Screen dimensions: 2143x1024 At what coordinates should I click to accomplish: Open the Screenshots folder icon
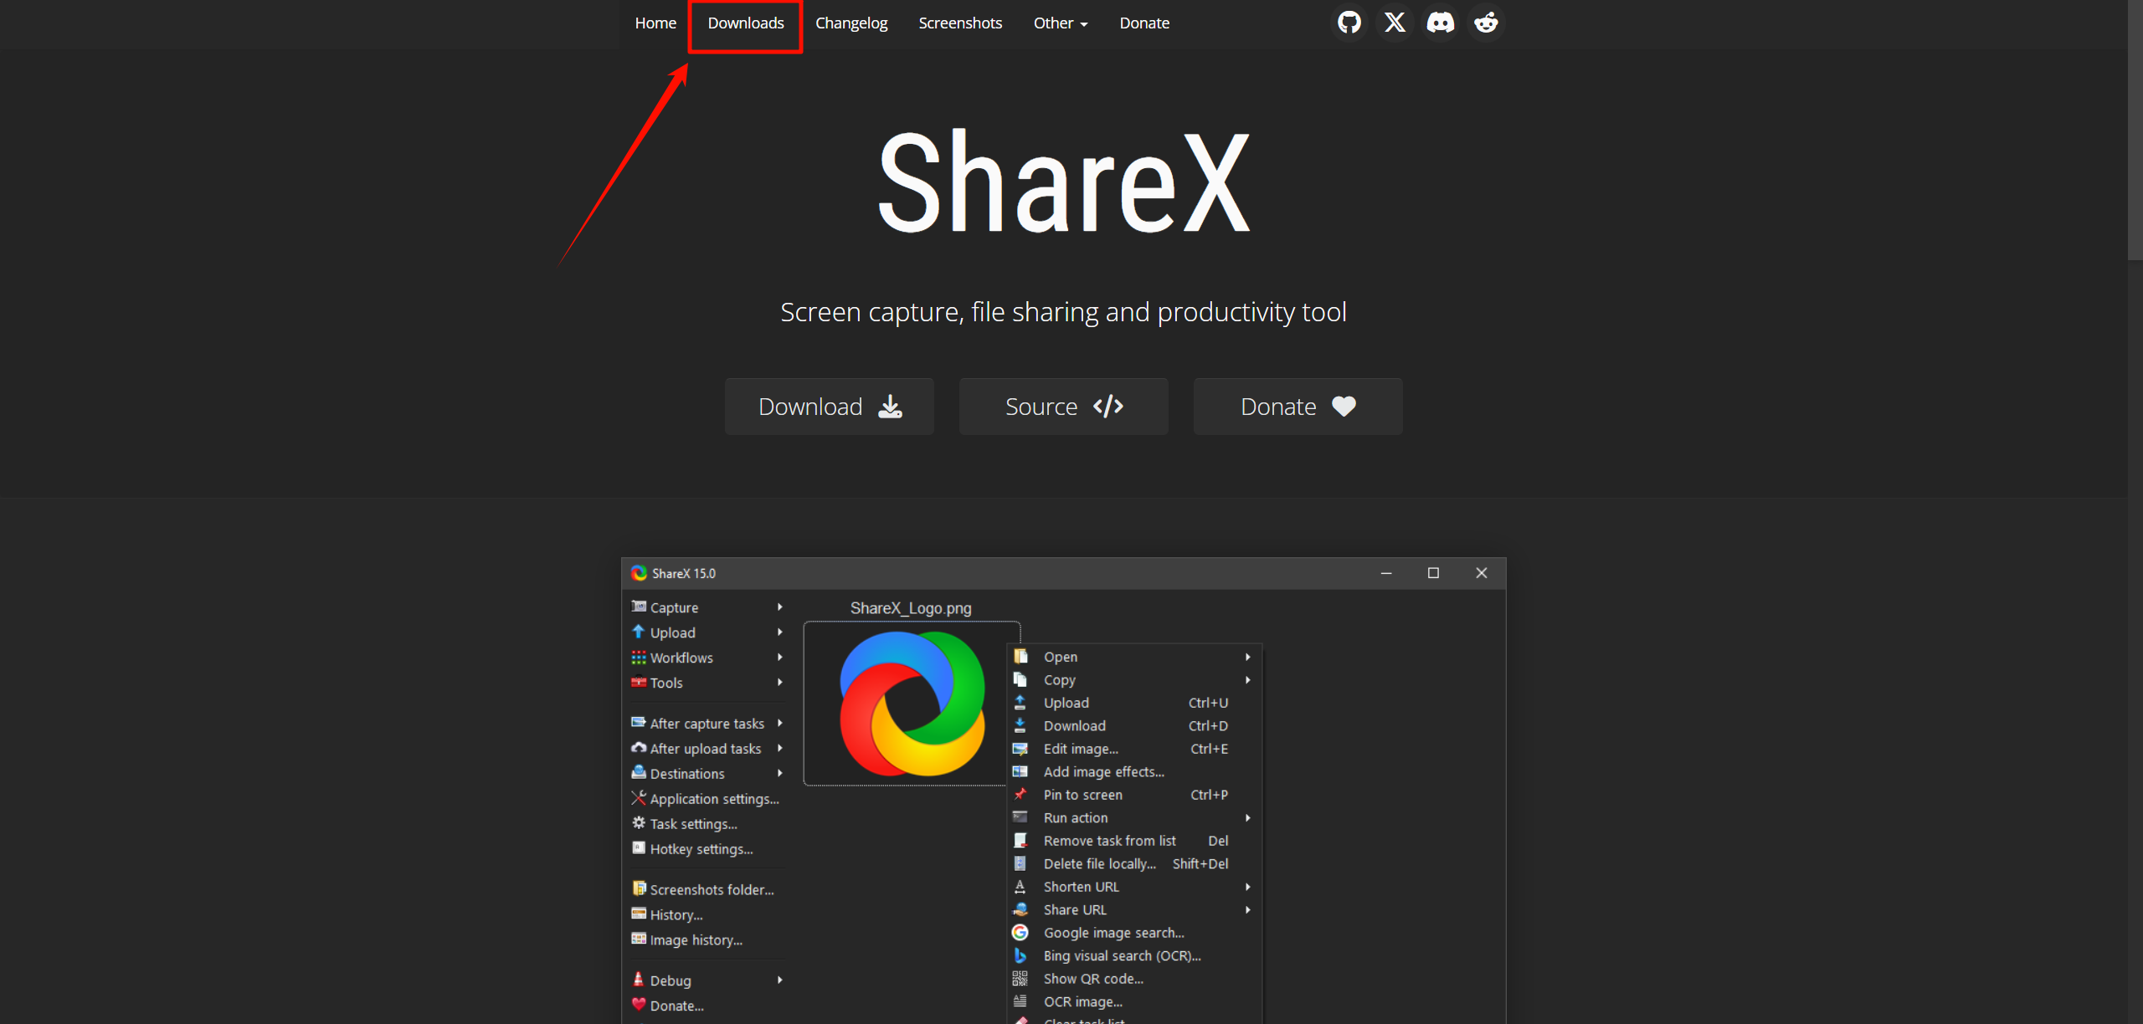click(640, 888)
